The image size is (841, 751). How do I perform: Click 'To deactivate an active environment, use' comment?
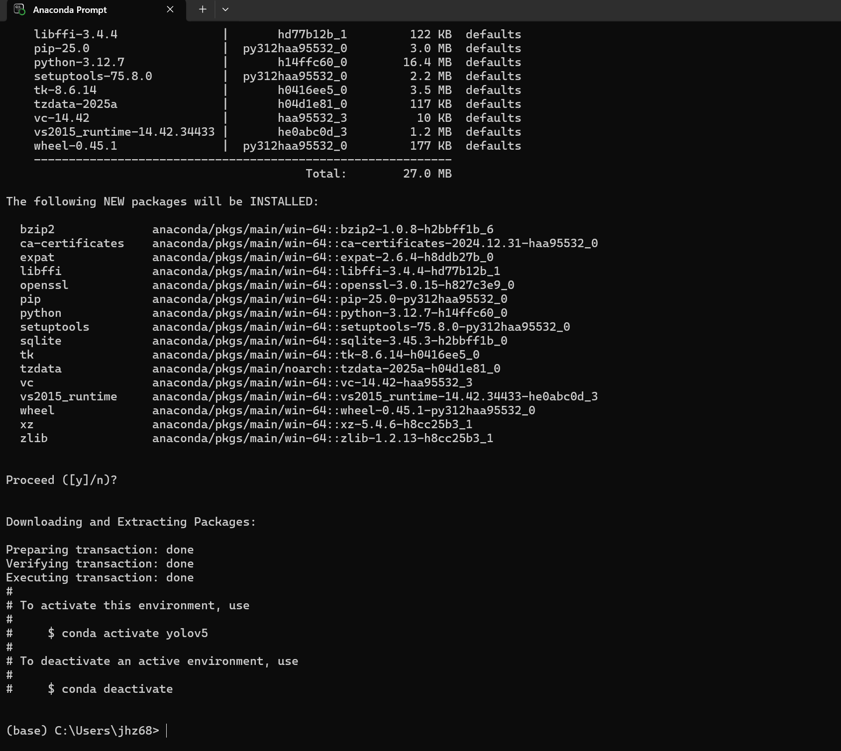click(159, 661)
